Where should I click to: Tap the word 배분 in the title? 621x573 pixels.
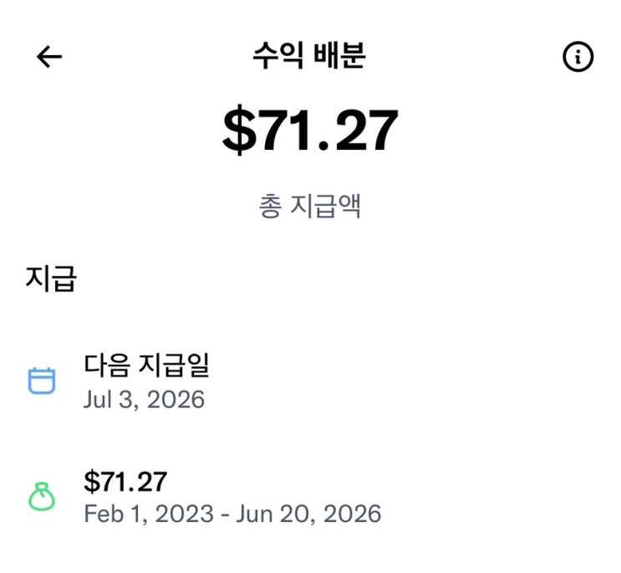[340, 55]
